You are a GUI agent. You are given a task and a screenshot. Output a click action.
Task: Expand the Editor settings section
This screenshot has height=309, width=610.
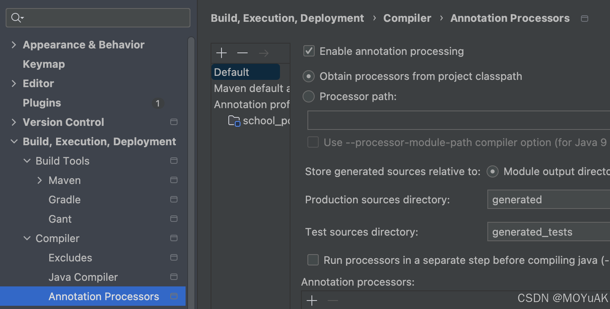coord(14,84)
